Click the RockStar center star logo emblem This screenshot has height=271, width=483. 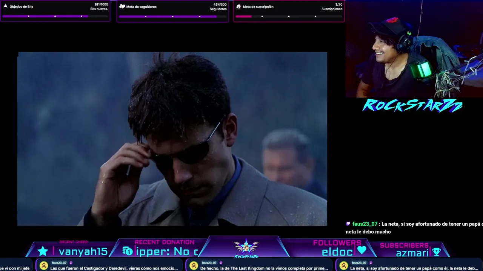tap(246, 248)
